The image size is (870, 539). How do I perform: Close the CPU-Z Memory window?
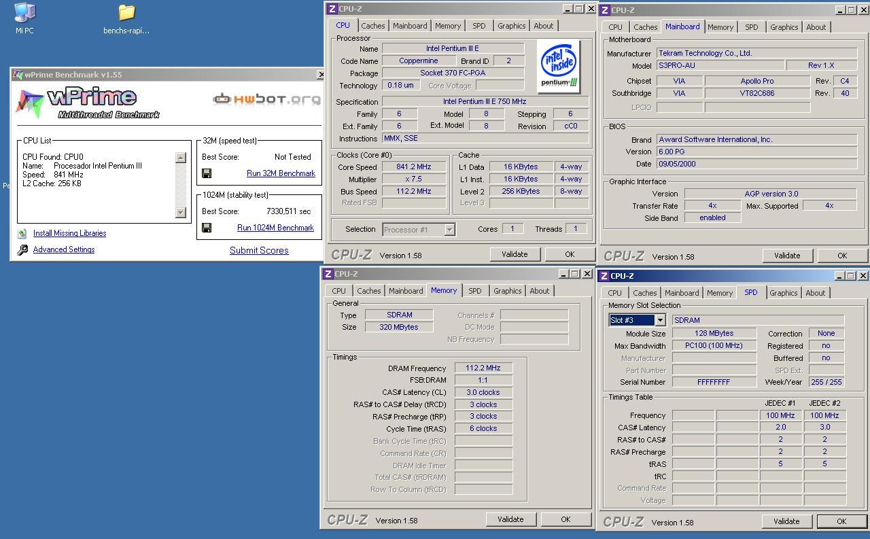(x=587, y=274)
